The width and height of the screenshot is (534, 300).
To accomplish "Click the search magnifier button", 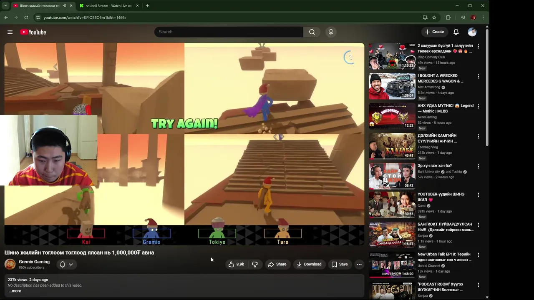I will (x=312, y=32).
